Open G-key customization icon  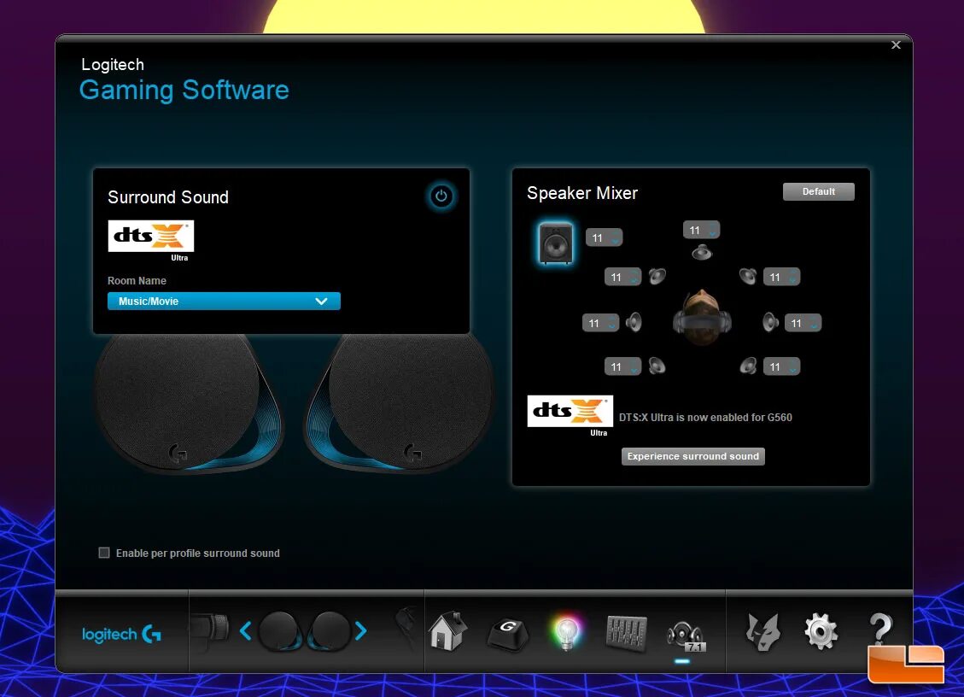pos(507,634)
